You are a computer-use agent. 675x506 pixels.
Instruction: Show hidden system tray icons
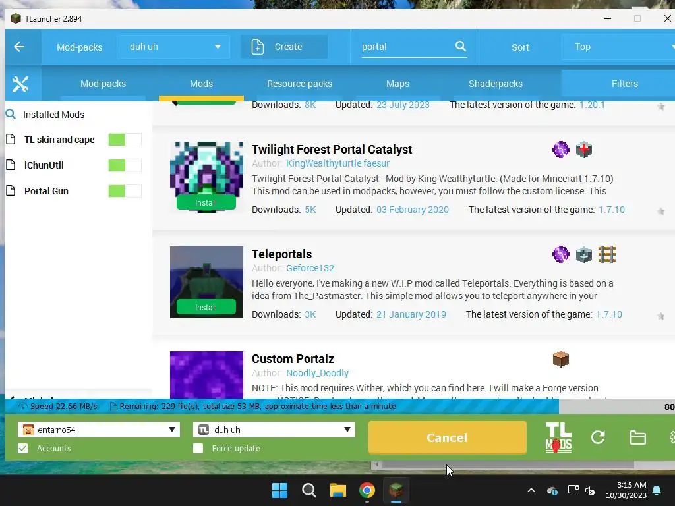pyautogui.click(x=531, y=490)
